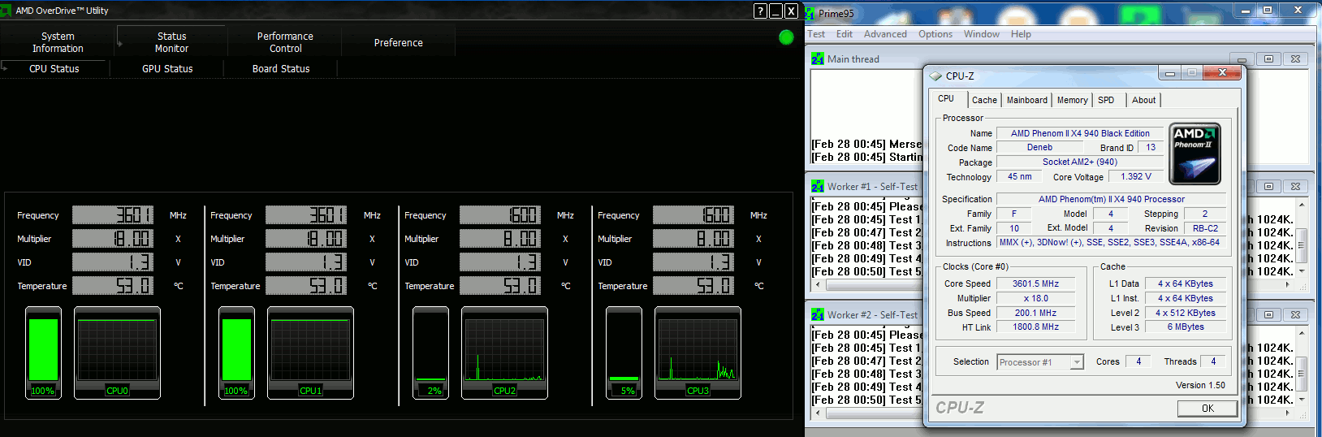
Task: Select the CPU Status sub-tab
Action: pos(54,69)
